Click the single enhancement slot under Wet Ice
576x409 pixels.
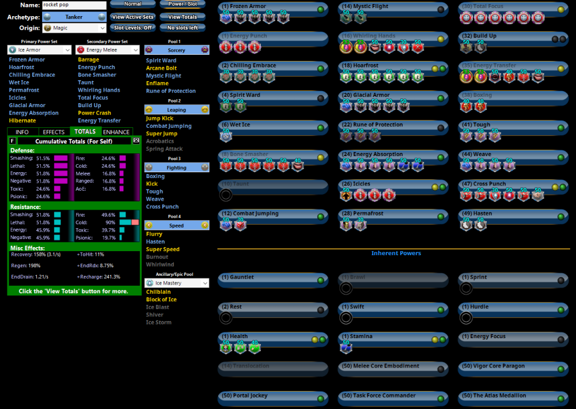(226, 136)
